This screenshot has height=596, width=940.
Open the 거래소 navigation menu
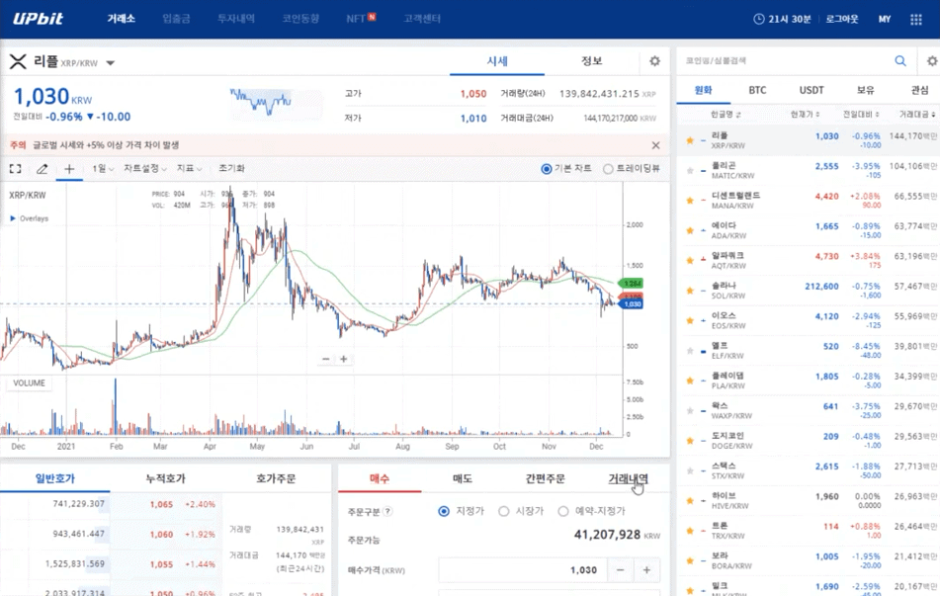point(122,19)
